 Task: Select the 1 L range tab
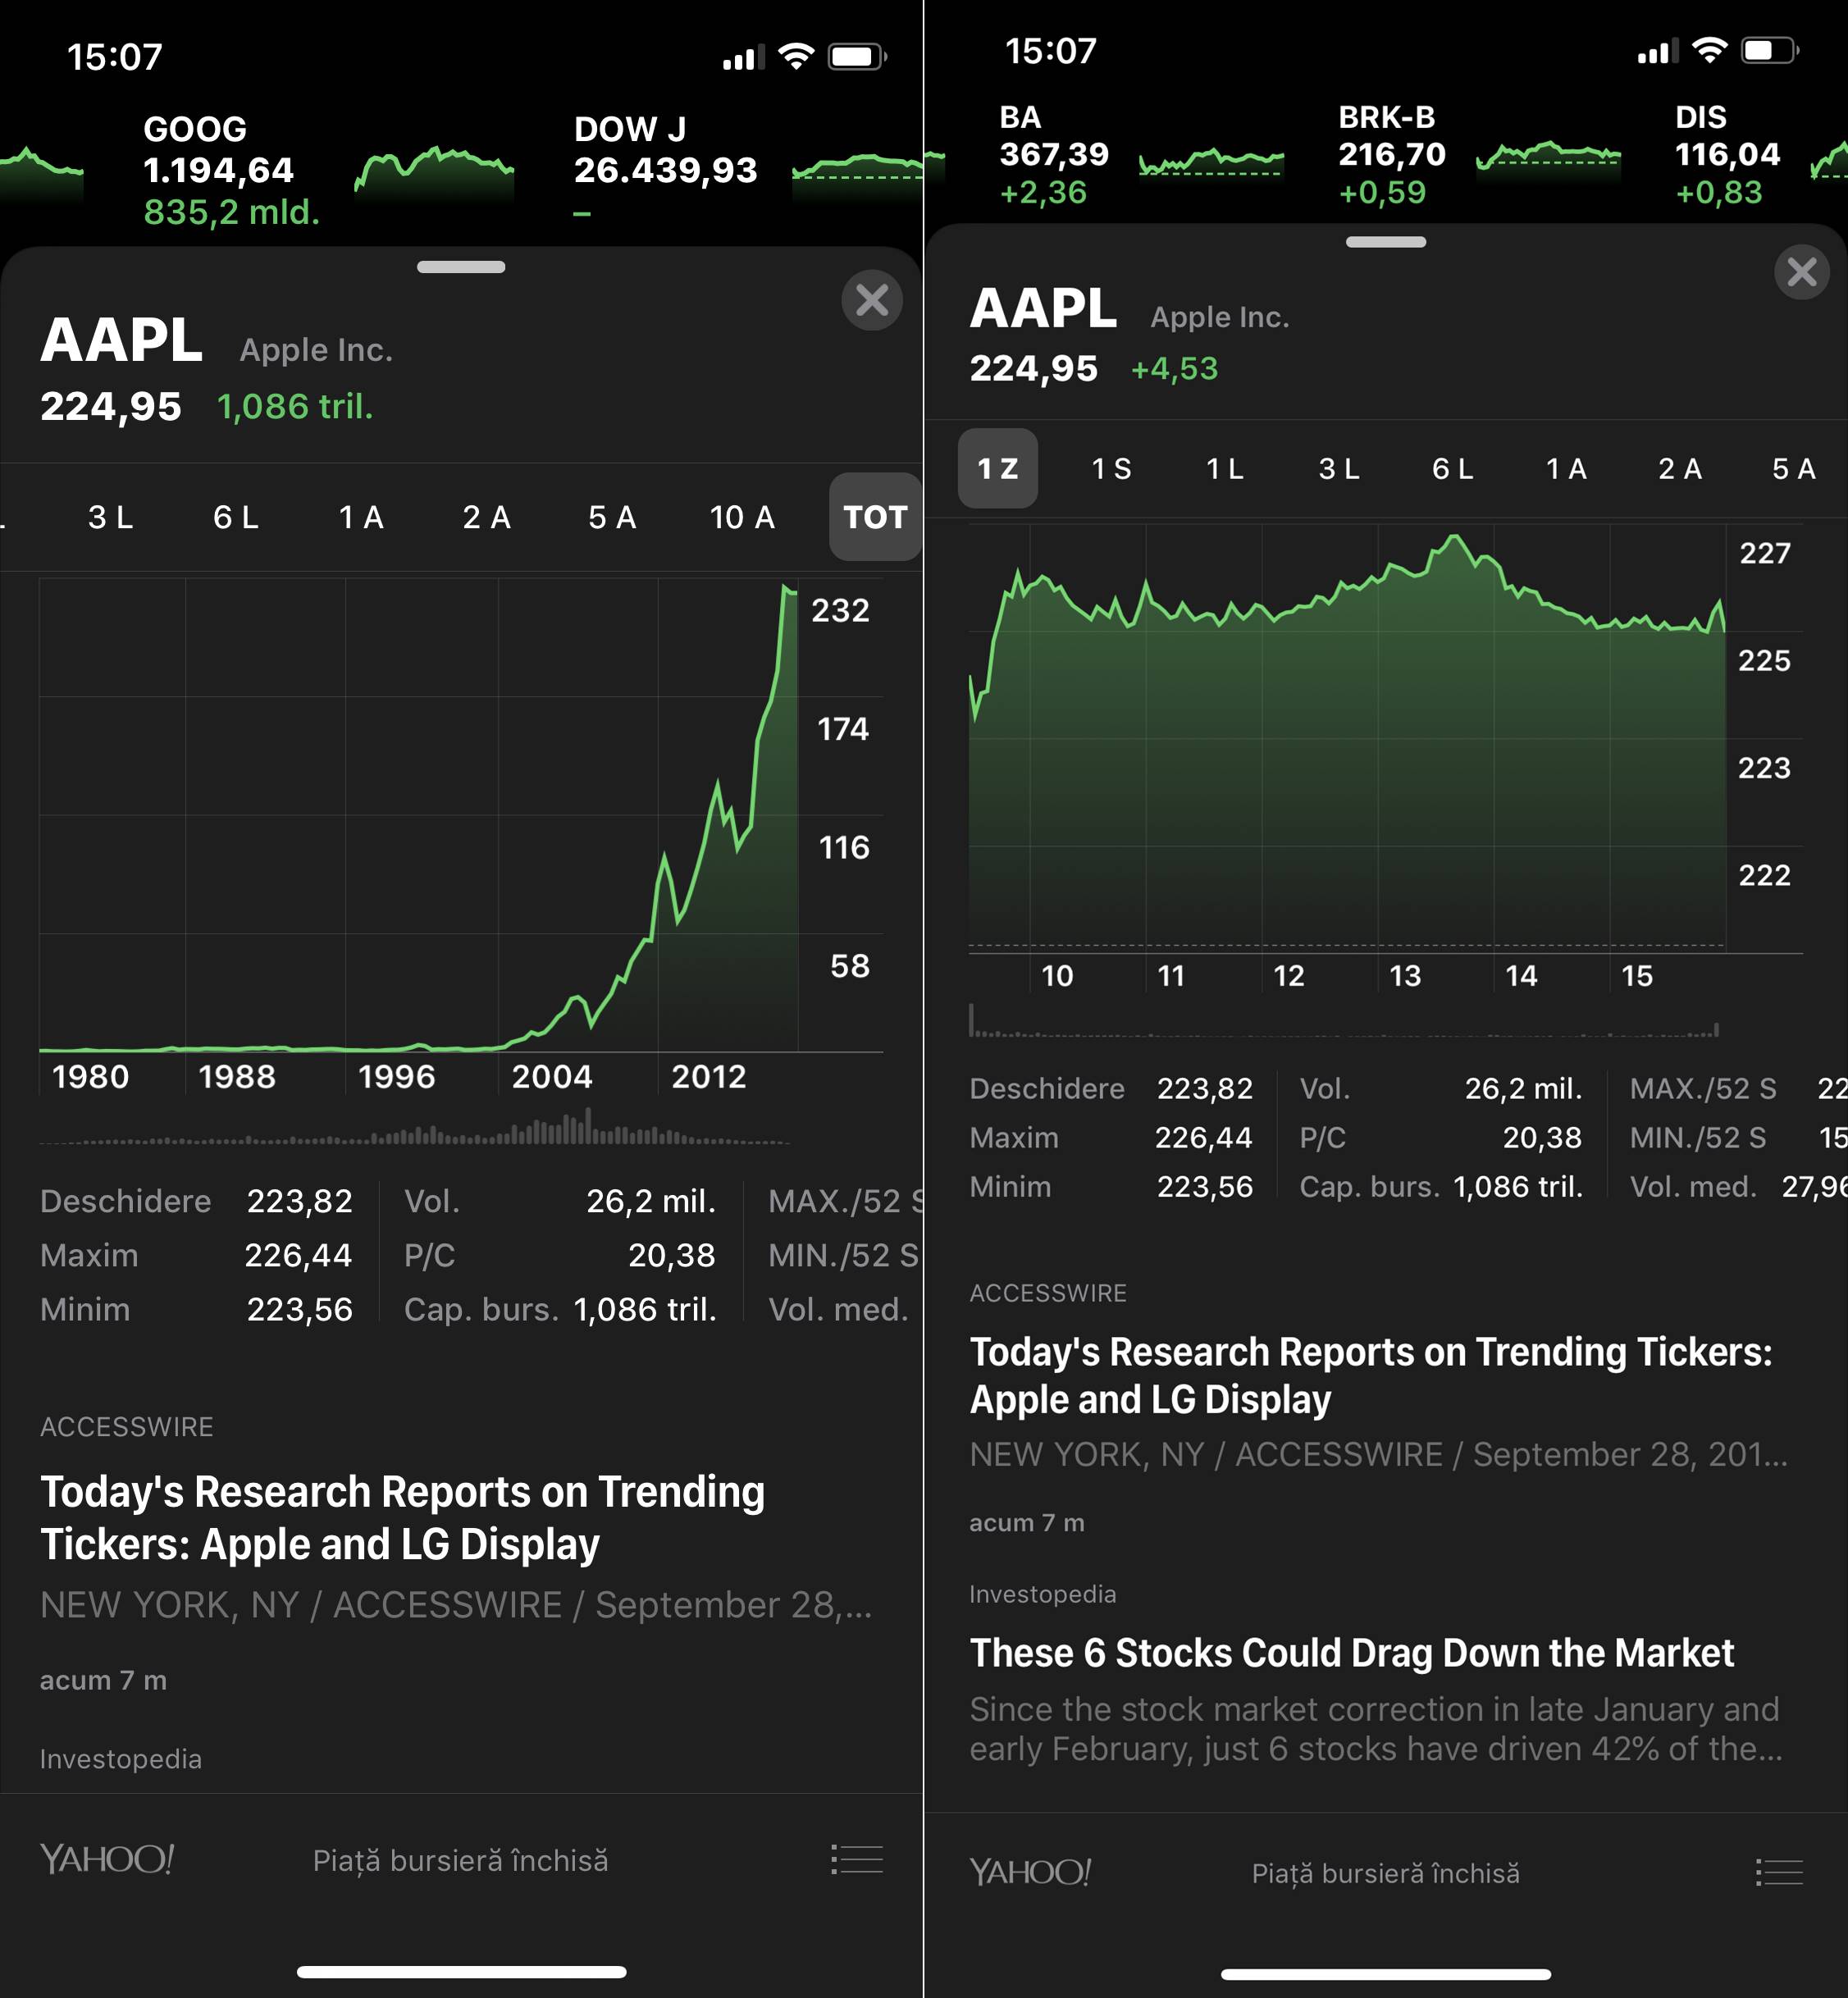click(1225, 468)
